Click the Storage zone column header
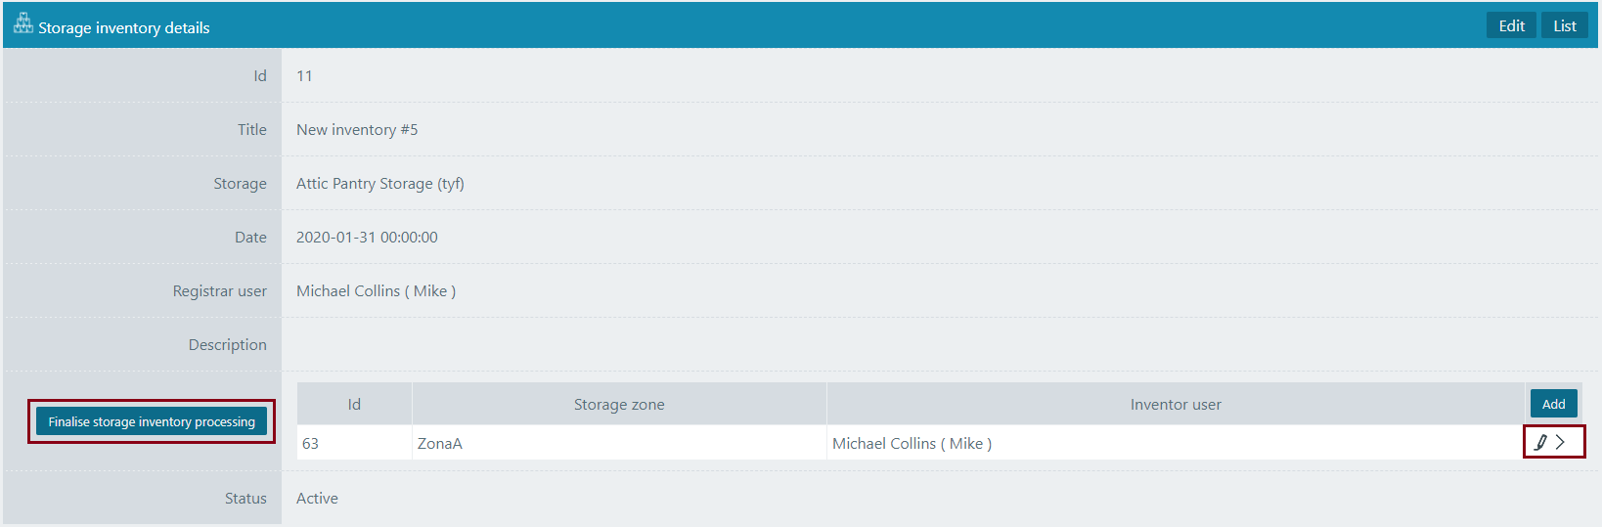 pyautogui.click(x=619, y=405)
